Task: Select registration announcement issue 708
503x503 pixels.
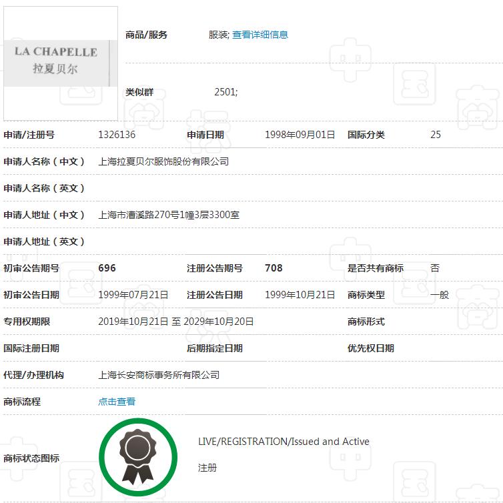Action: point(274,268)
